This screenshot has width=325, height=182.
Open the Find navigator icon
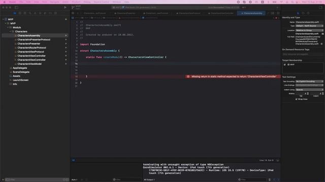[30, 13]
